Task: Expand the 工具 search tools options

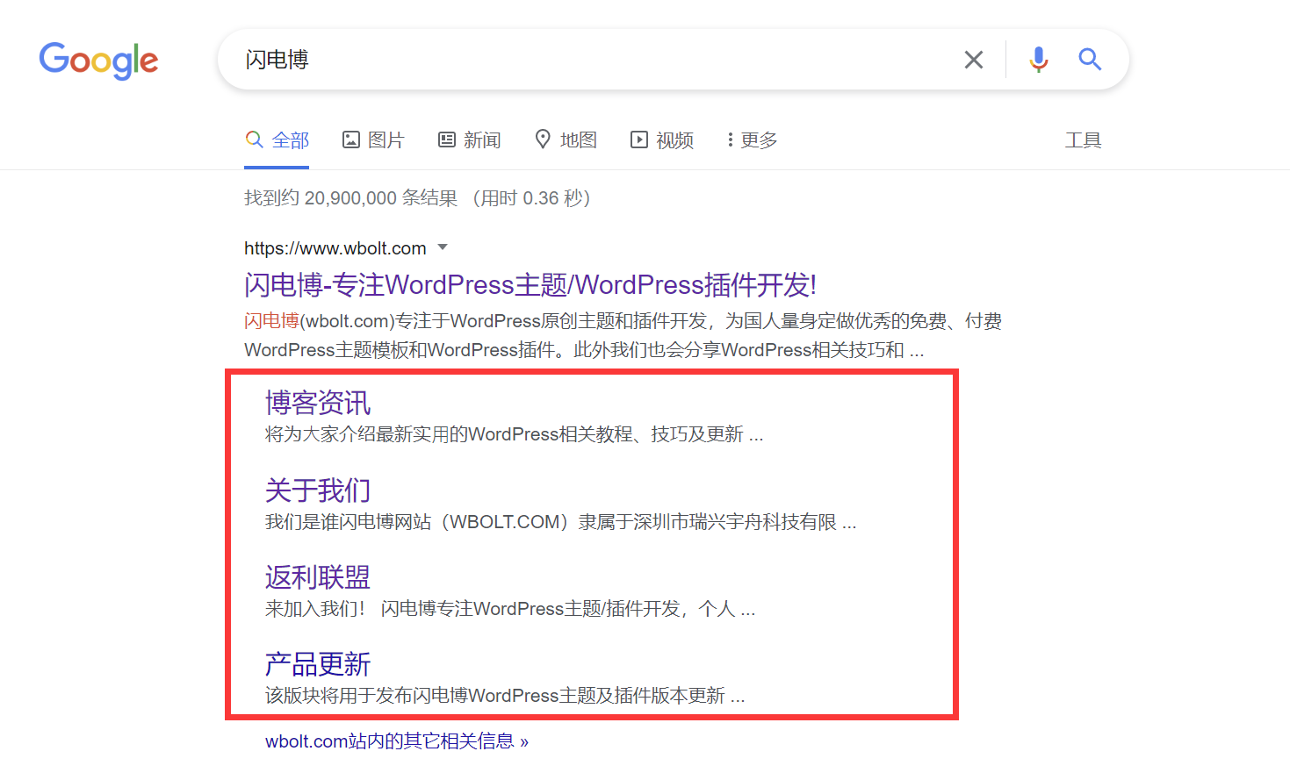Action: tap(1084, 140)
